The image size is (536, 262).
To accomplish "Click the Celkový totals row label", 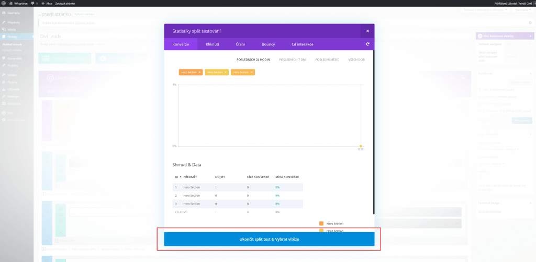I will point(181,212).
